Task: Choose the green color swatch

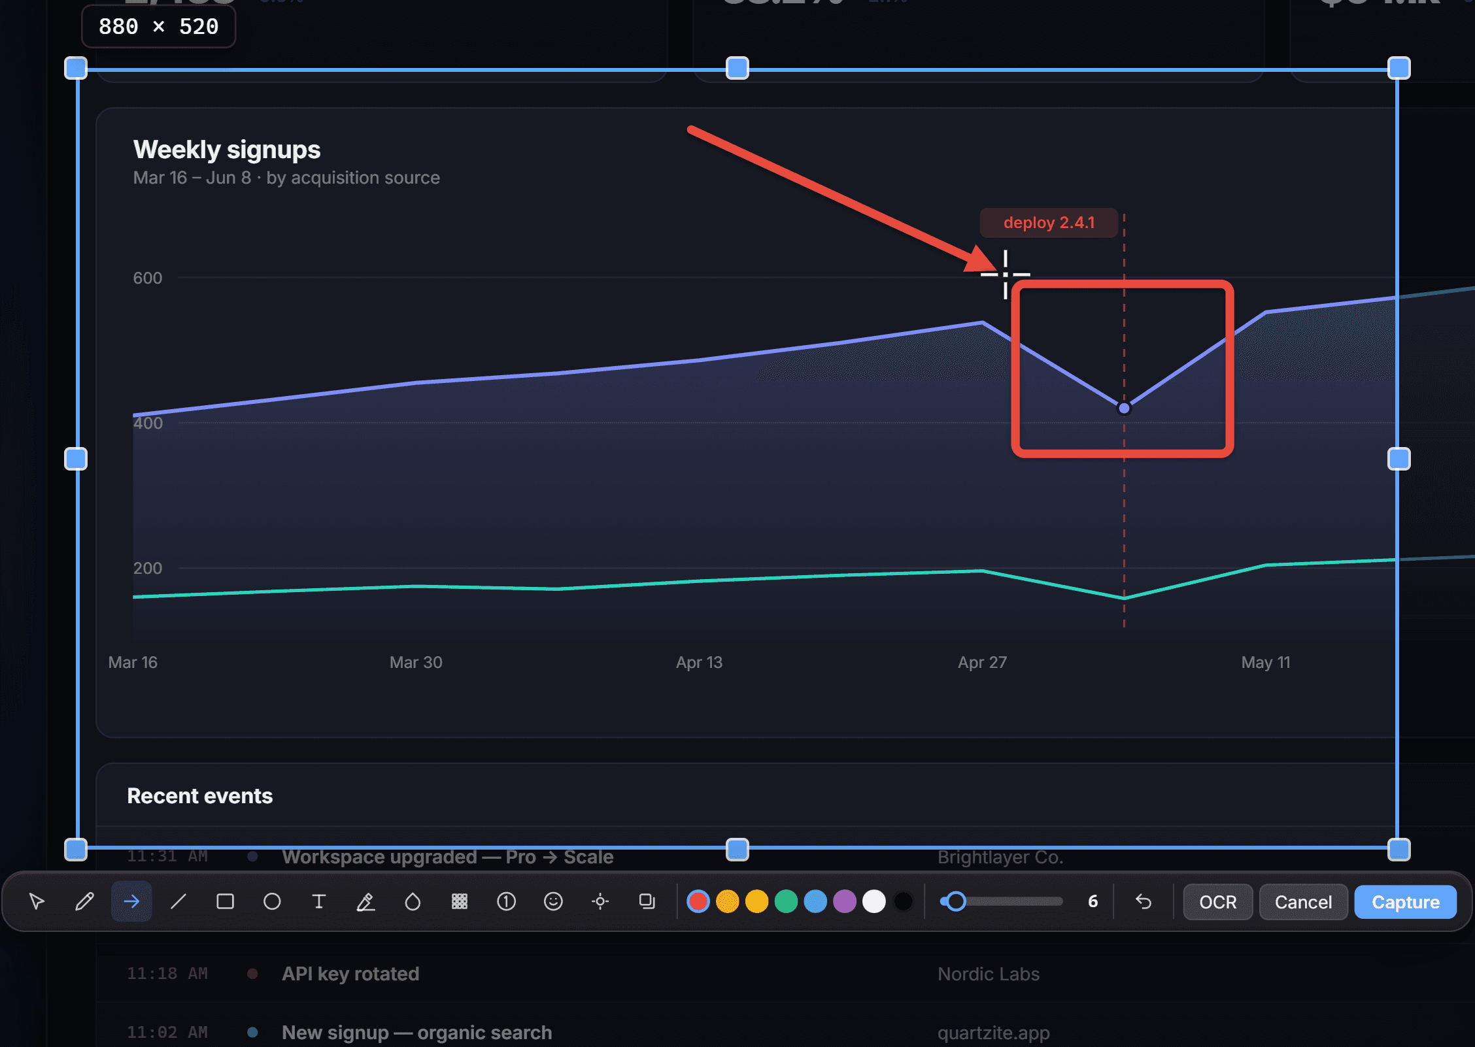Action: coord(787,902)
